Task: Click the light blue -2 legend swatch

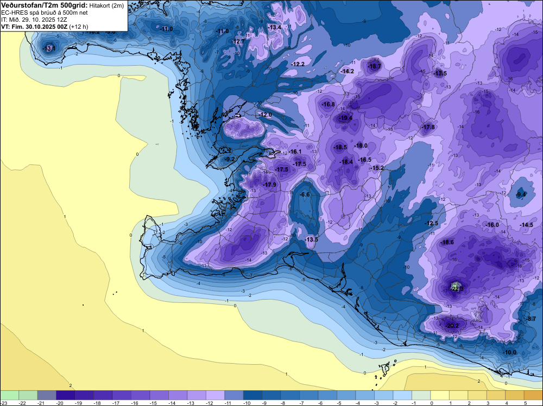Action: (x=402, y=395)
